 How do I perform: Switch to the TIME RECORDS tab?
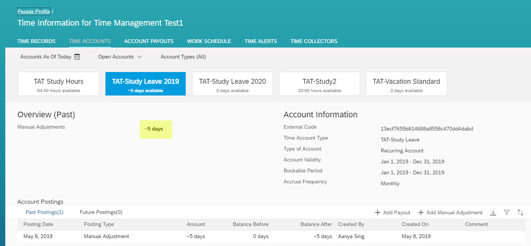tap(36, 41)
